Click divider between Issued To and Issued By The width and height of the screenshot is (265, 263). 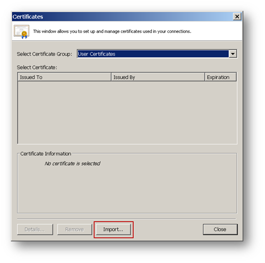click(x=111, y=77)
